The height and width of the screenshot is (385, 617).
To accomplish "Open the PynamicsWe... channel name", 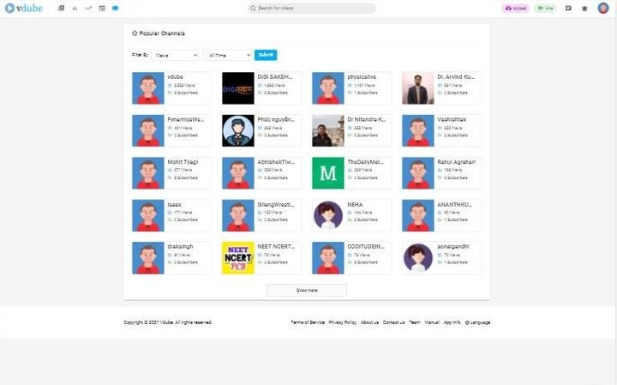I will [186, 119].
